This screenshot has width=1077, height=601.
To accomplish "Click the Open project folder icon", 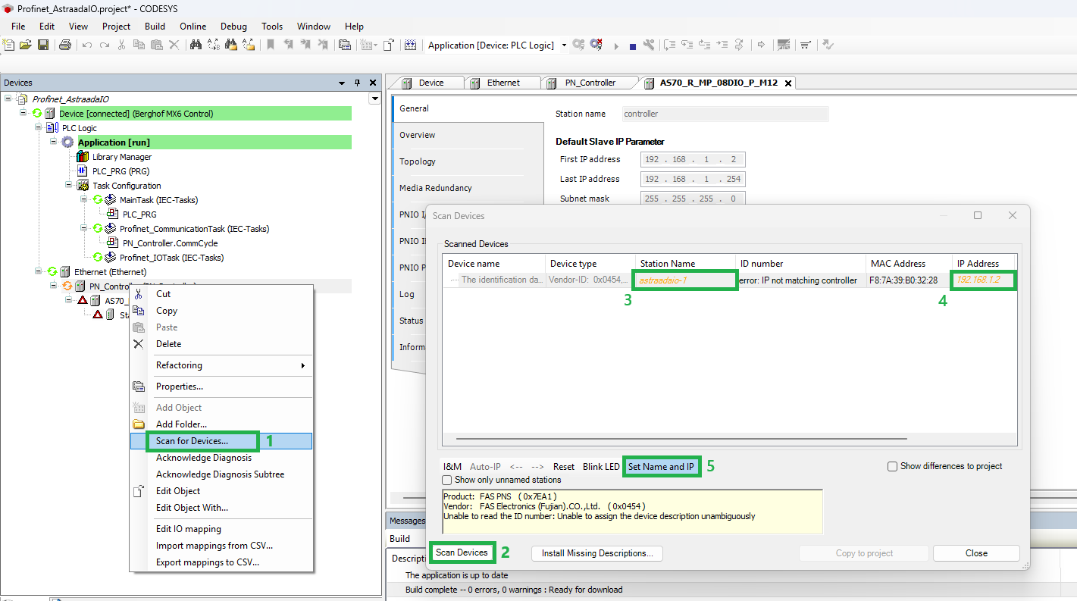I will (26, 45).
